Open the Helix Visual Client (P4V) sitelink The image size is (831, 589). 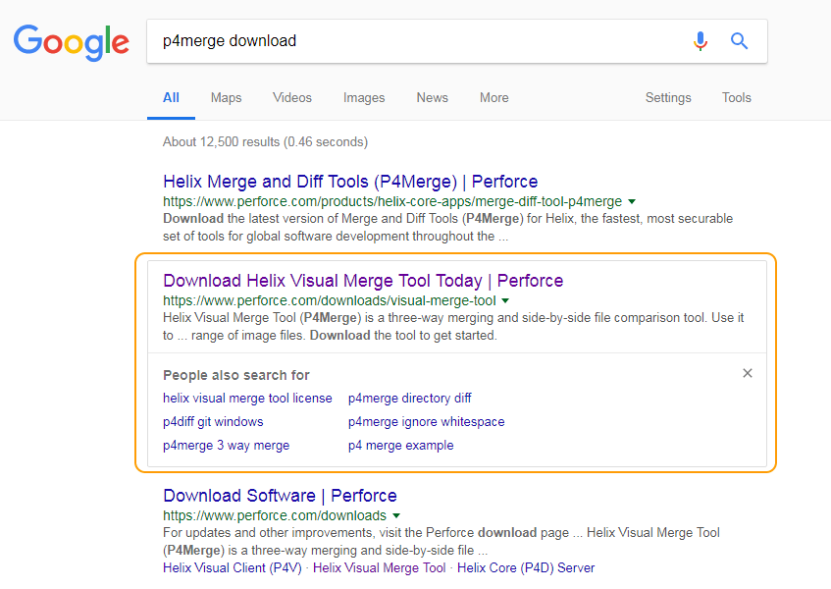[x=233, y=567]
